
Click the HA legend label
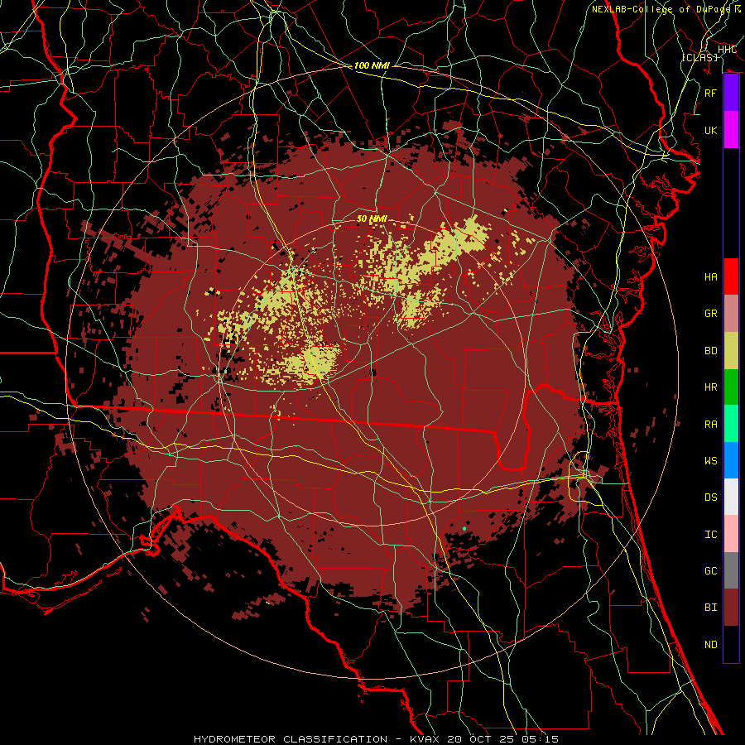click(x=711, y=277)
